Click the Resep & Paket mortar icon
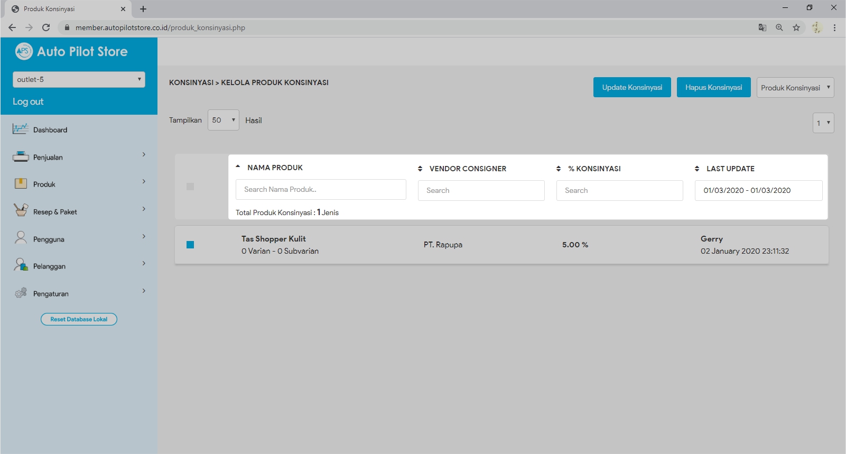The height and width of the screenshot is (454, 846). pos(21,211)
